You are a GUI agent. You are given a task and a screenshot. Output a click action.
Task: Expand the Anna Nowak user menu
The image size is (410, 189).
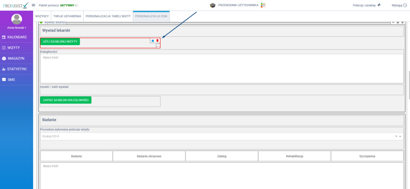16,28
